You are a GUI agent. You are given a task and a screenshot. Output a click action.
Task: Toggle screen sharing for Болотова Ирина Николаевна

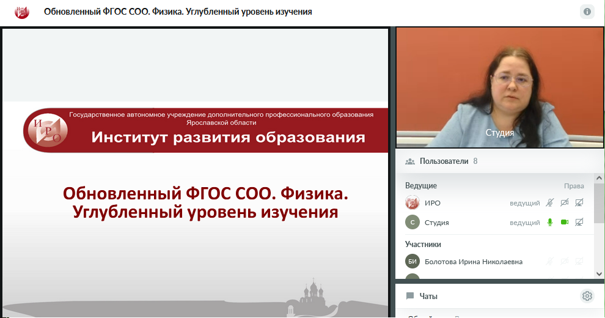coord(579,262)
